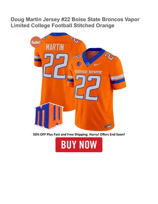The image size is (158, 204).
Task: Click the shoulder 22 on back jersey
Action: click(x=75, y=40)
